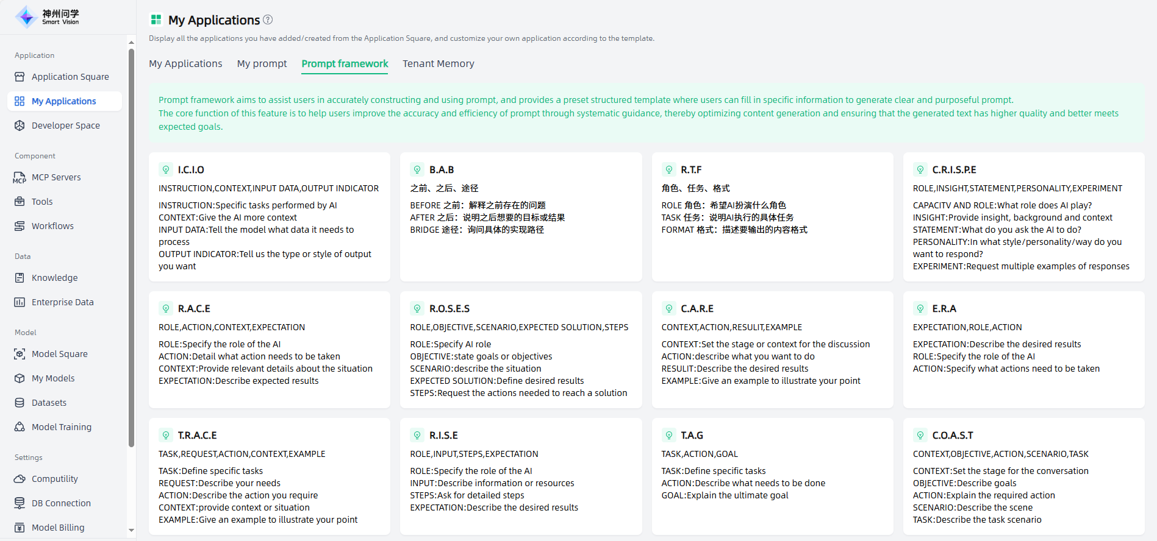Open Application Square from the sidebar
The width and height of the screenshot is (1157, 541).
point(70,77)
